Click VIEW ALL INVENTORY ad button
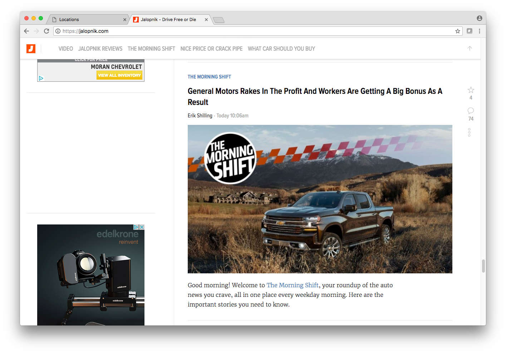This screenshot has height=354, width=506. point(119,75)
